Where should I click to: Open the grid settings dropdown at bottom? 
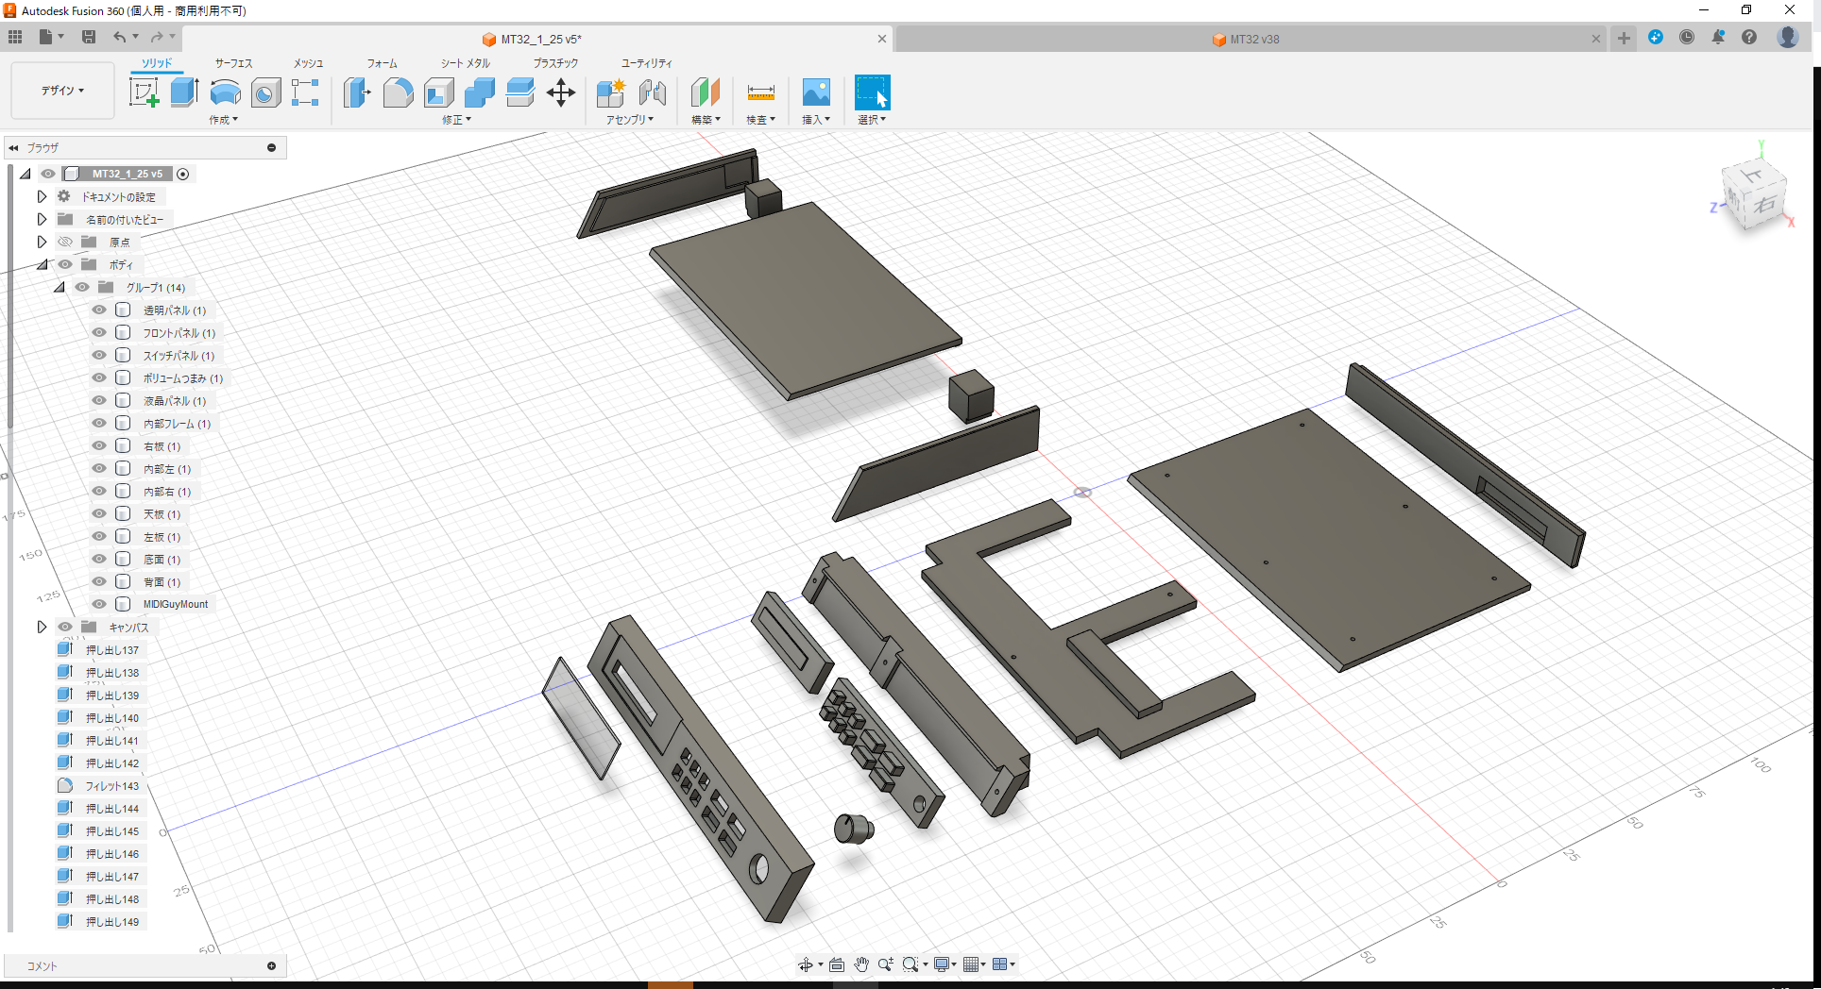(976, 964)
